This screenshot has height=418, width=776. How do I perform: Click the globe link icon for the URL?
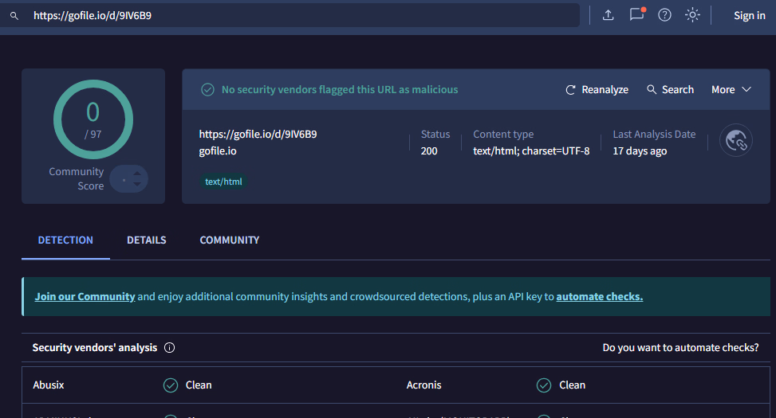tap(735, 141)
